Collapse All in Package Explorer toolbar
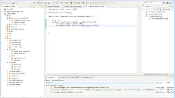This screenshot has height=98, width=175. pos(30,7)
